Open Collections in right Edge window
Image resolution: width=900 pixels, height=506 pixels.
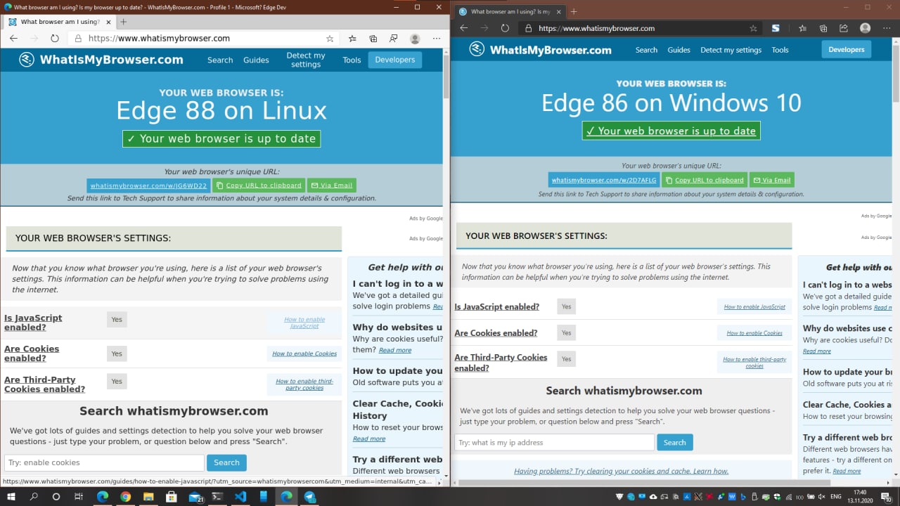coord(823,28)
